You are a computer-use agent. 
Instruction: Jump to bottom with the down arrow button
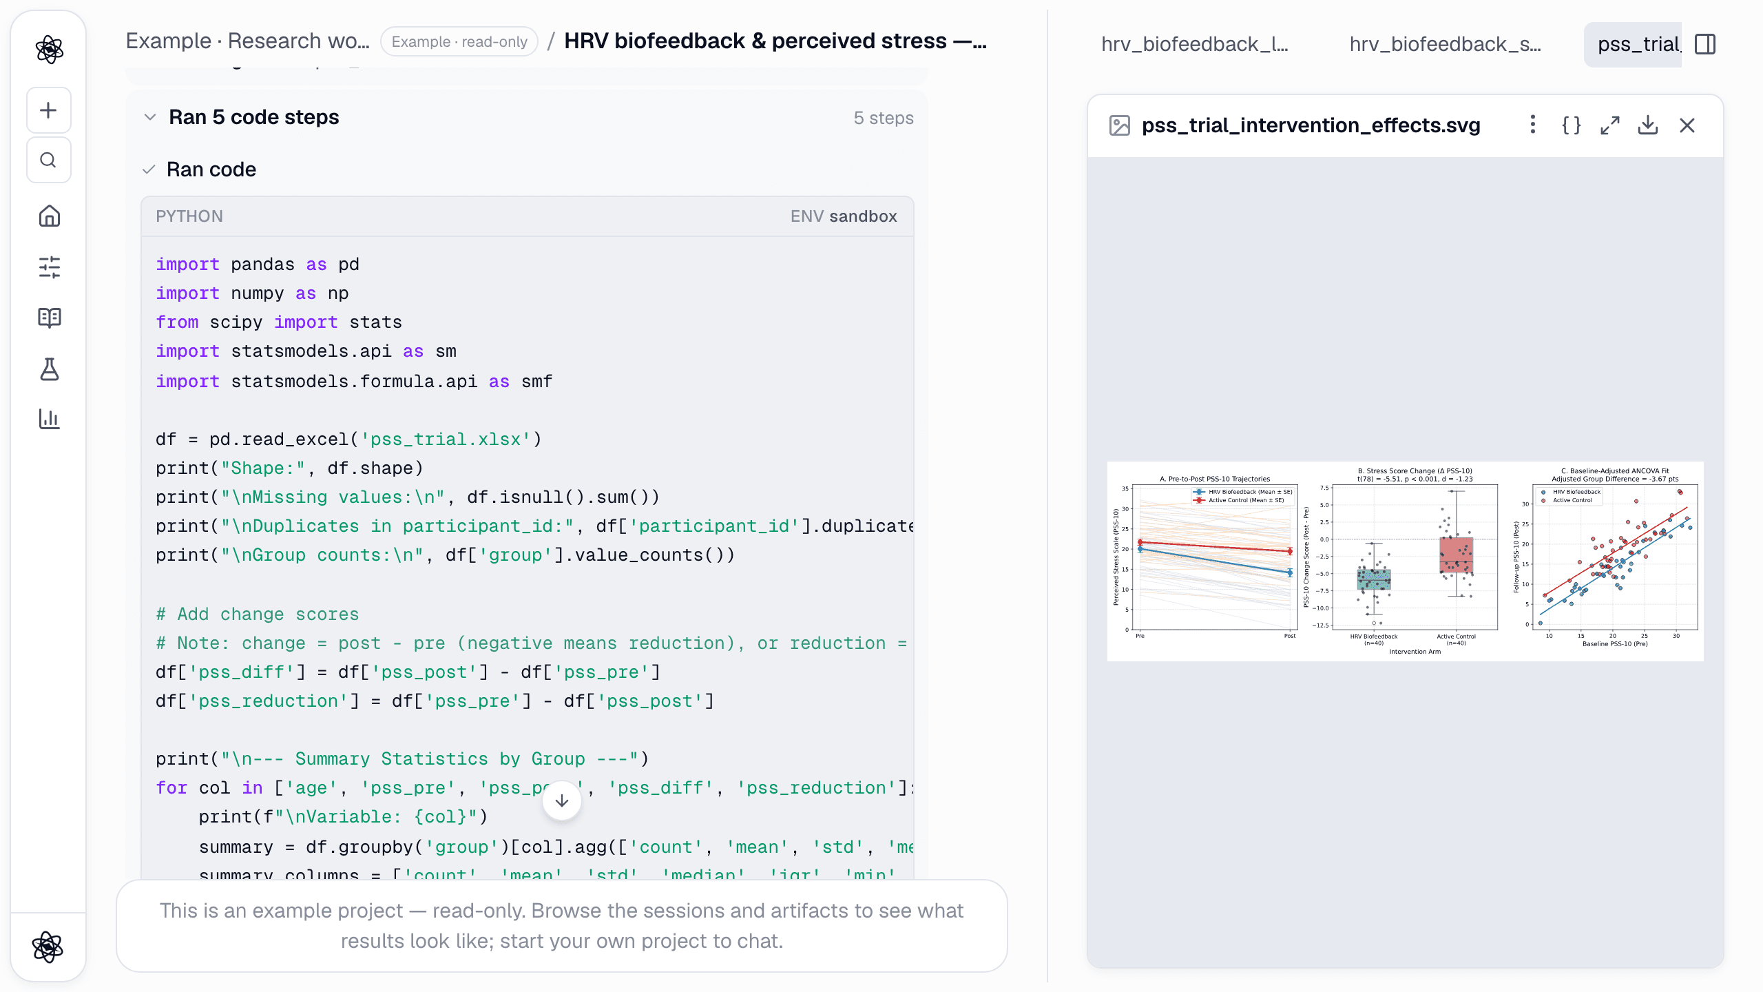click(x=562, y=800)
